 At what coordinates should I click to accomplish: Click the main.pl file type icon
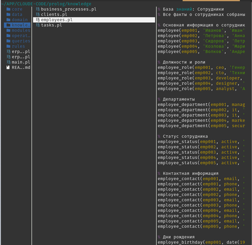pyautogui.click(x=8, y=62)
